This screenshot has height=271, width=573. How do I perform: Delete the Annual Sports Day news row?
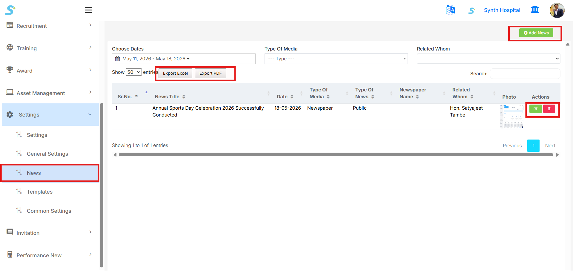coord(549,109)
